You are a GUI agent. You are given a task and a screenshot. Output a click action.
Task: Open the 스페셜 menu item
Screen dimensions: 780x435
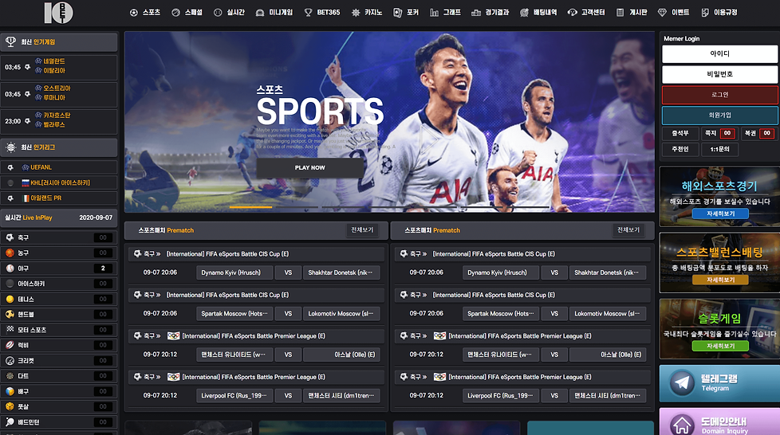point(187,13)
